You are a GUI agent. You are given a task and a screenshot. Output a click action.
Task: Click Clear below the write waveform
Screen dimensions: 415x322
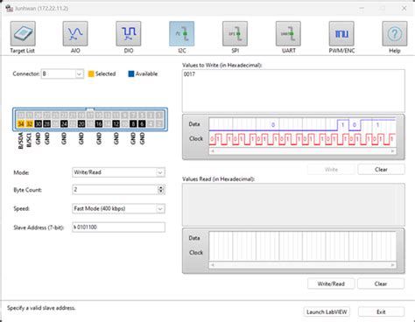381,170
